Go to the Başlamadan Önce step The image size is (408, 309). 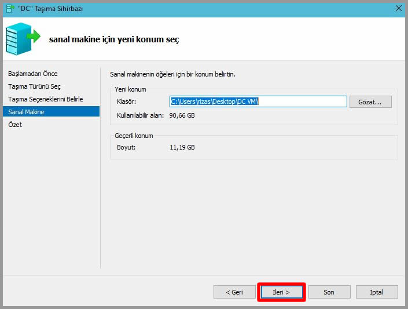33,74
